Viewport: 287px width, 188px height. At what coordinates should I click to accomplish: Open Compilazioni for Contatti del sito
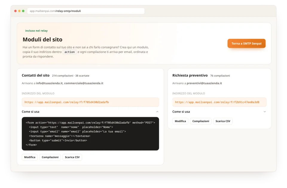50,157
